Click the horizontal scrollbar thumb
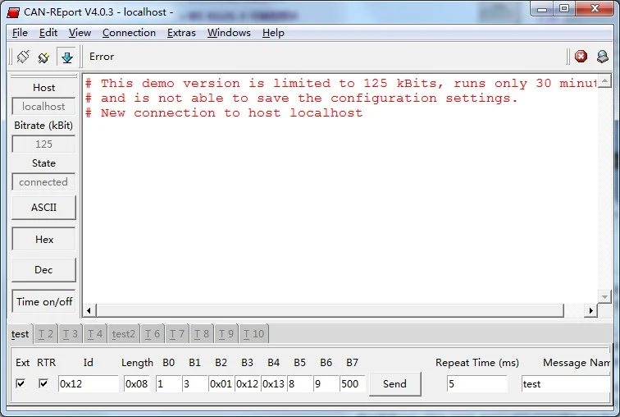Viewport: 620px width, 417px height. (x=330, y=310)
